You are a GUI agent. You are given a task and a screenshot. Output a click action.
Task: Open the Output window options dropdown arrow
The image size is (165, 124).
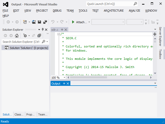[155, 83]
